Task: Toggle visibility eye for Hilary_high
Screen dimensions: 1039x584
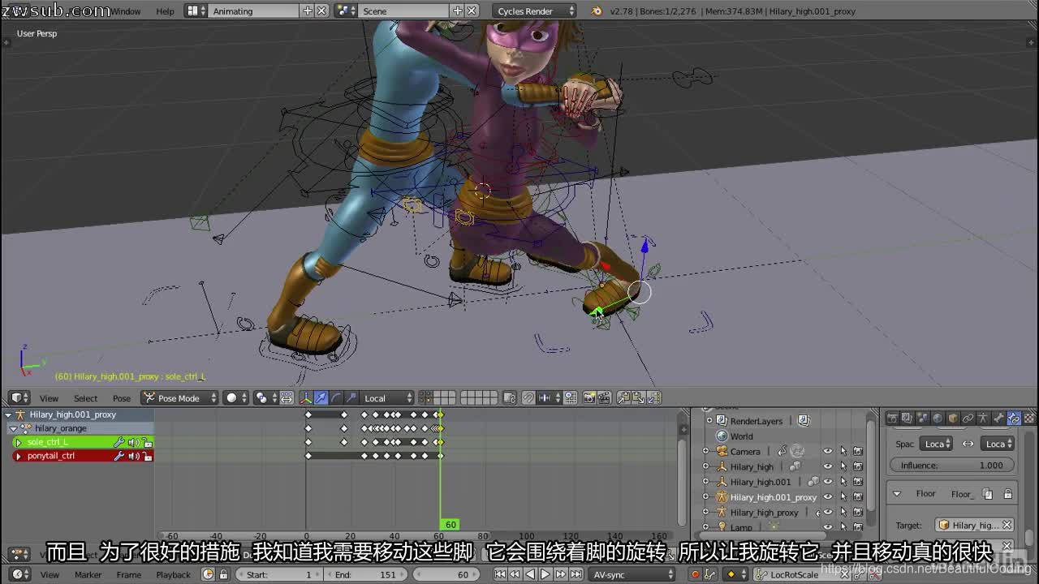Action: pyautogui.click(x=827, y=466)
